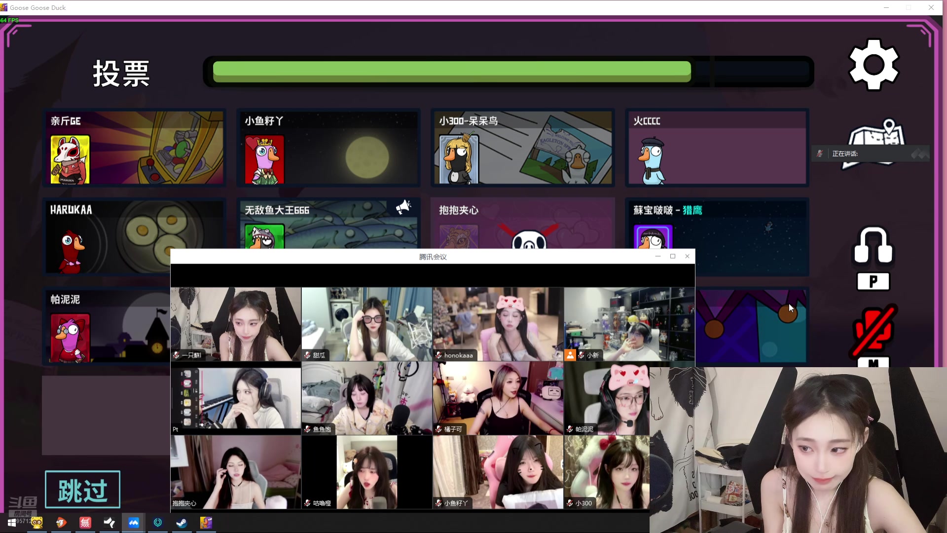
Task: Vote for player 小鱼籽丫
Action: (328, 148)
